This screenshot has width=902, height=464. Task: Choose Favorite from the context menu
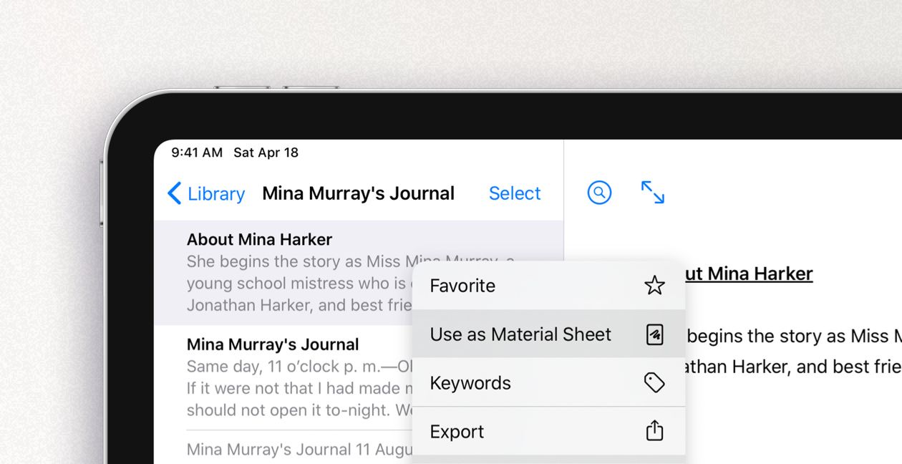click(x=549, y=286)
